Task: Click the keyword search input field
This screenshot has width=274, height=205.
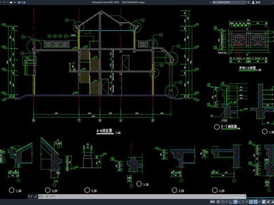Action: (x=229, y=2)
